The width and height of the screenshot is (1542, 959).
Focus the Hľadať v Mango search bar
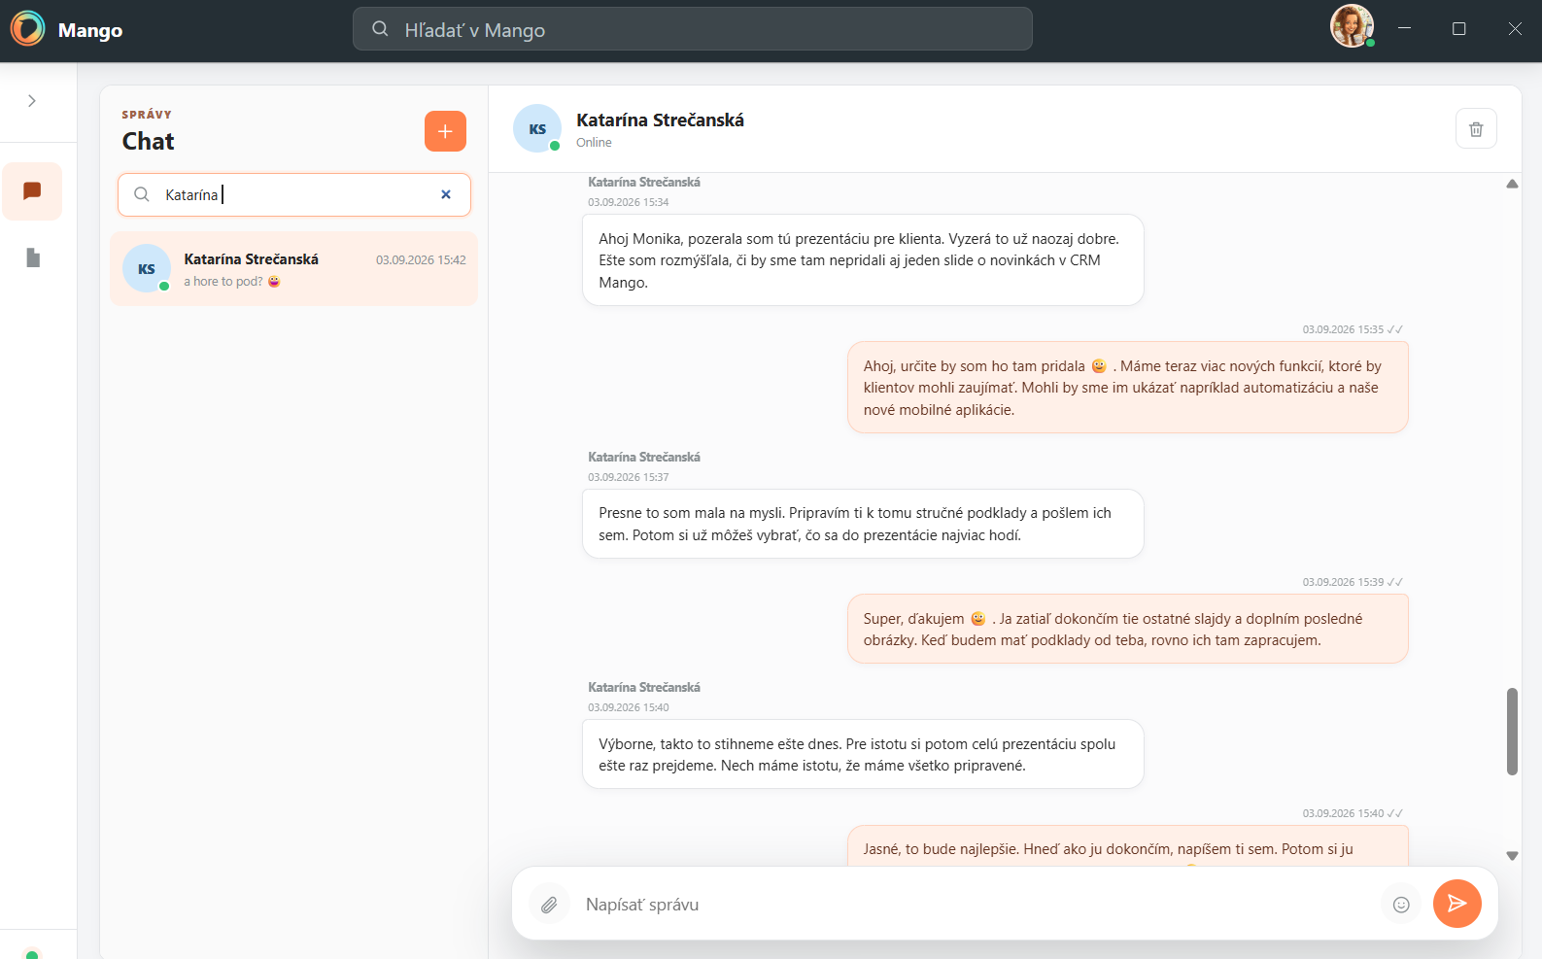[692, 29]
